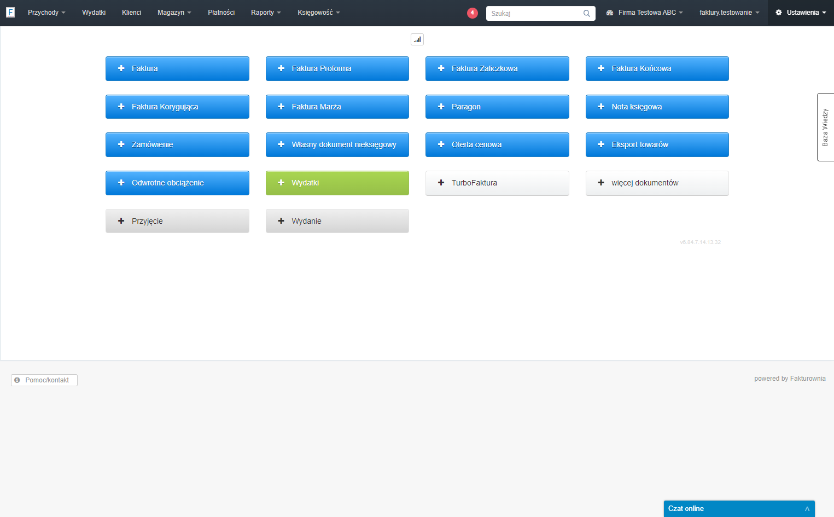Add an Odwrotne obciążenie document
This screenshot has width=834, height=517.
point(177,183)
